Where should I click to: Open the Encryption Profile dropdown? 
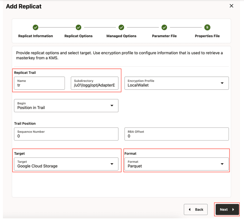(176, 83)
